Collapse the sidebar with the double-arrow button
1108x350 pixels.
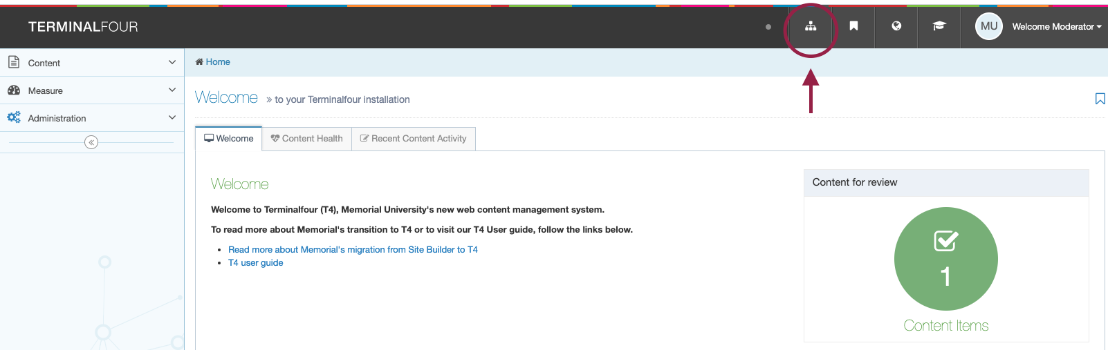[x=91, y=142]
